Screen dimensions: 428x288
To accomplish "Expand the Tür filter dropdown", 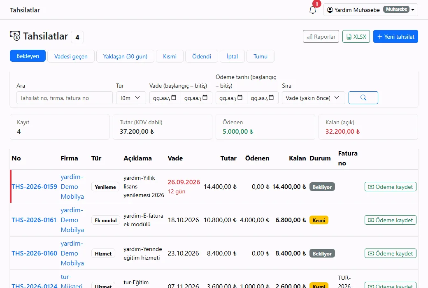I will tap(131, 98).
